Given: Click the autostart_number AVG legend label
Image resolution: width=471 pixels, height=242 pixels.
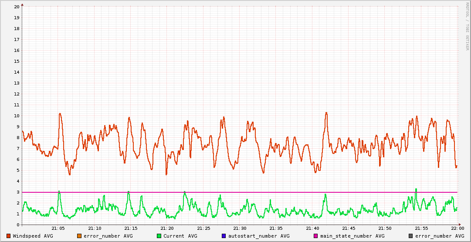Looking at the screenshot, I should click(259, 236).
